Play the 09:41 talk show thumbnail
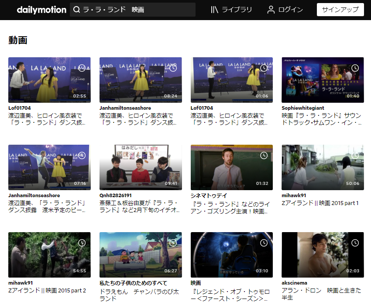 coord(141,167)
